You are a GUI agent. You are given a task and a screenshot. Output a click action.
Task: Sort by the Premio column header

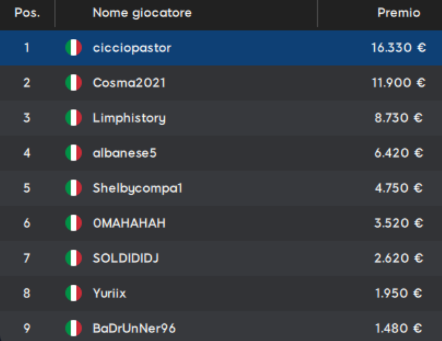tap(398, 13)
